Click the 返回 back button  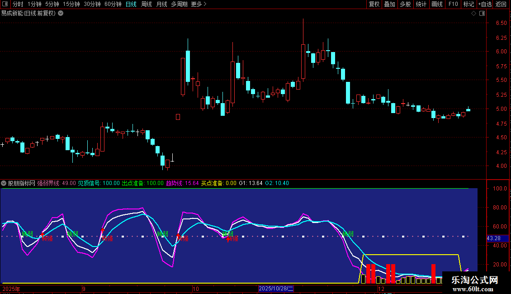(501, 4)
